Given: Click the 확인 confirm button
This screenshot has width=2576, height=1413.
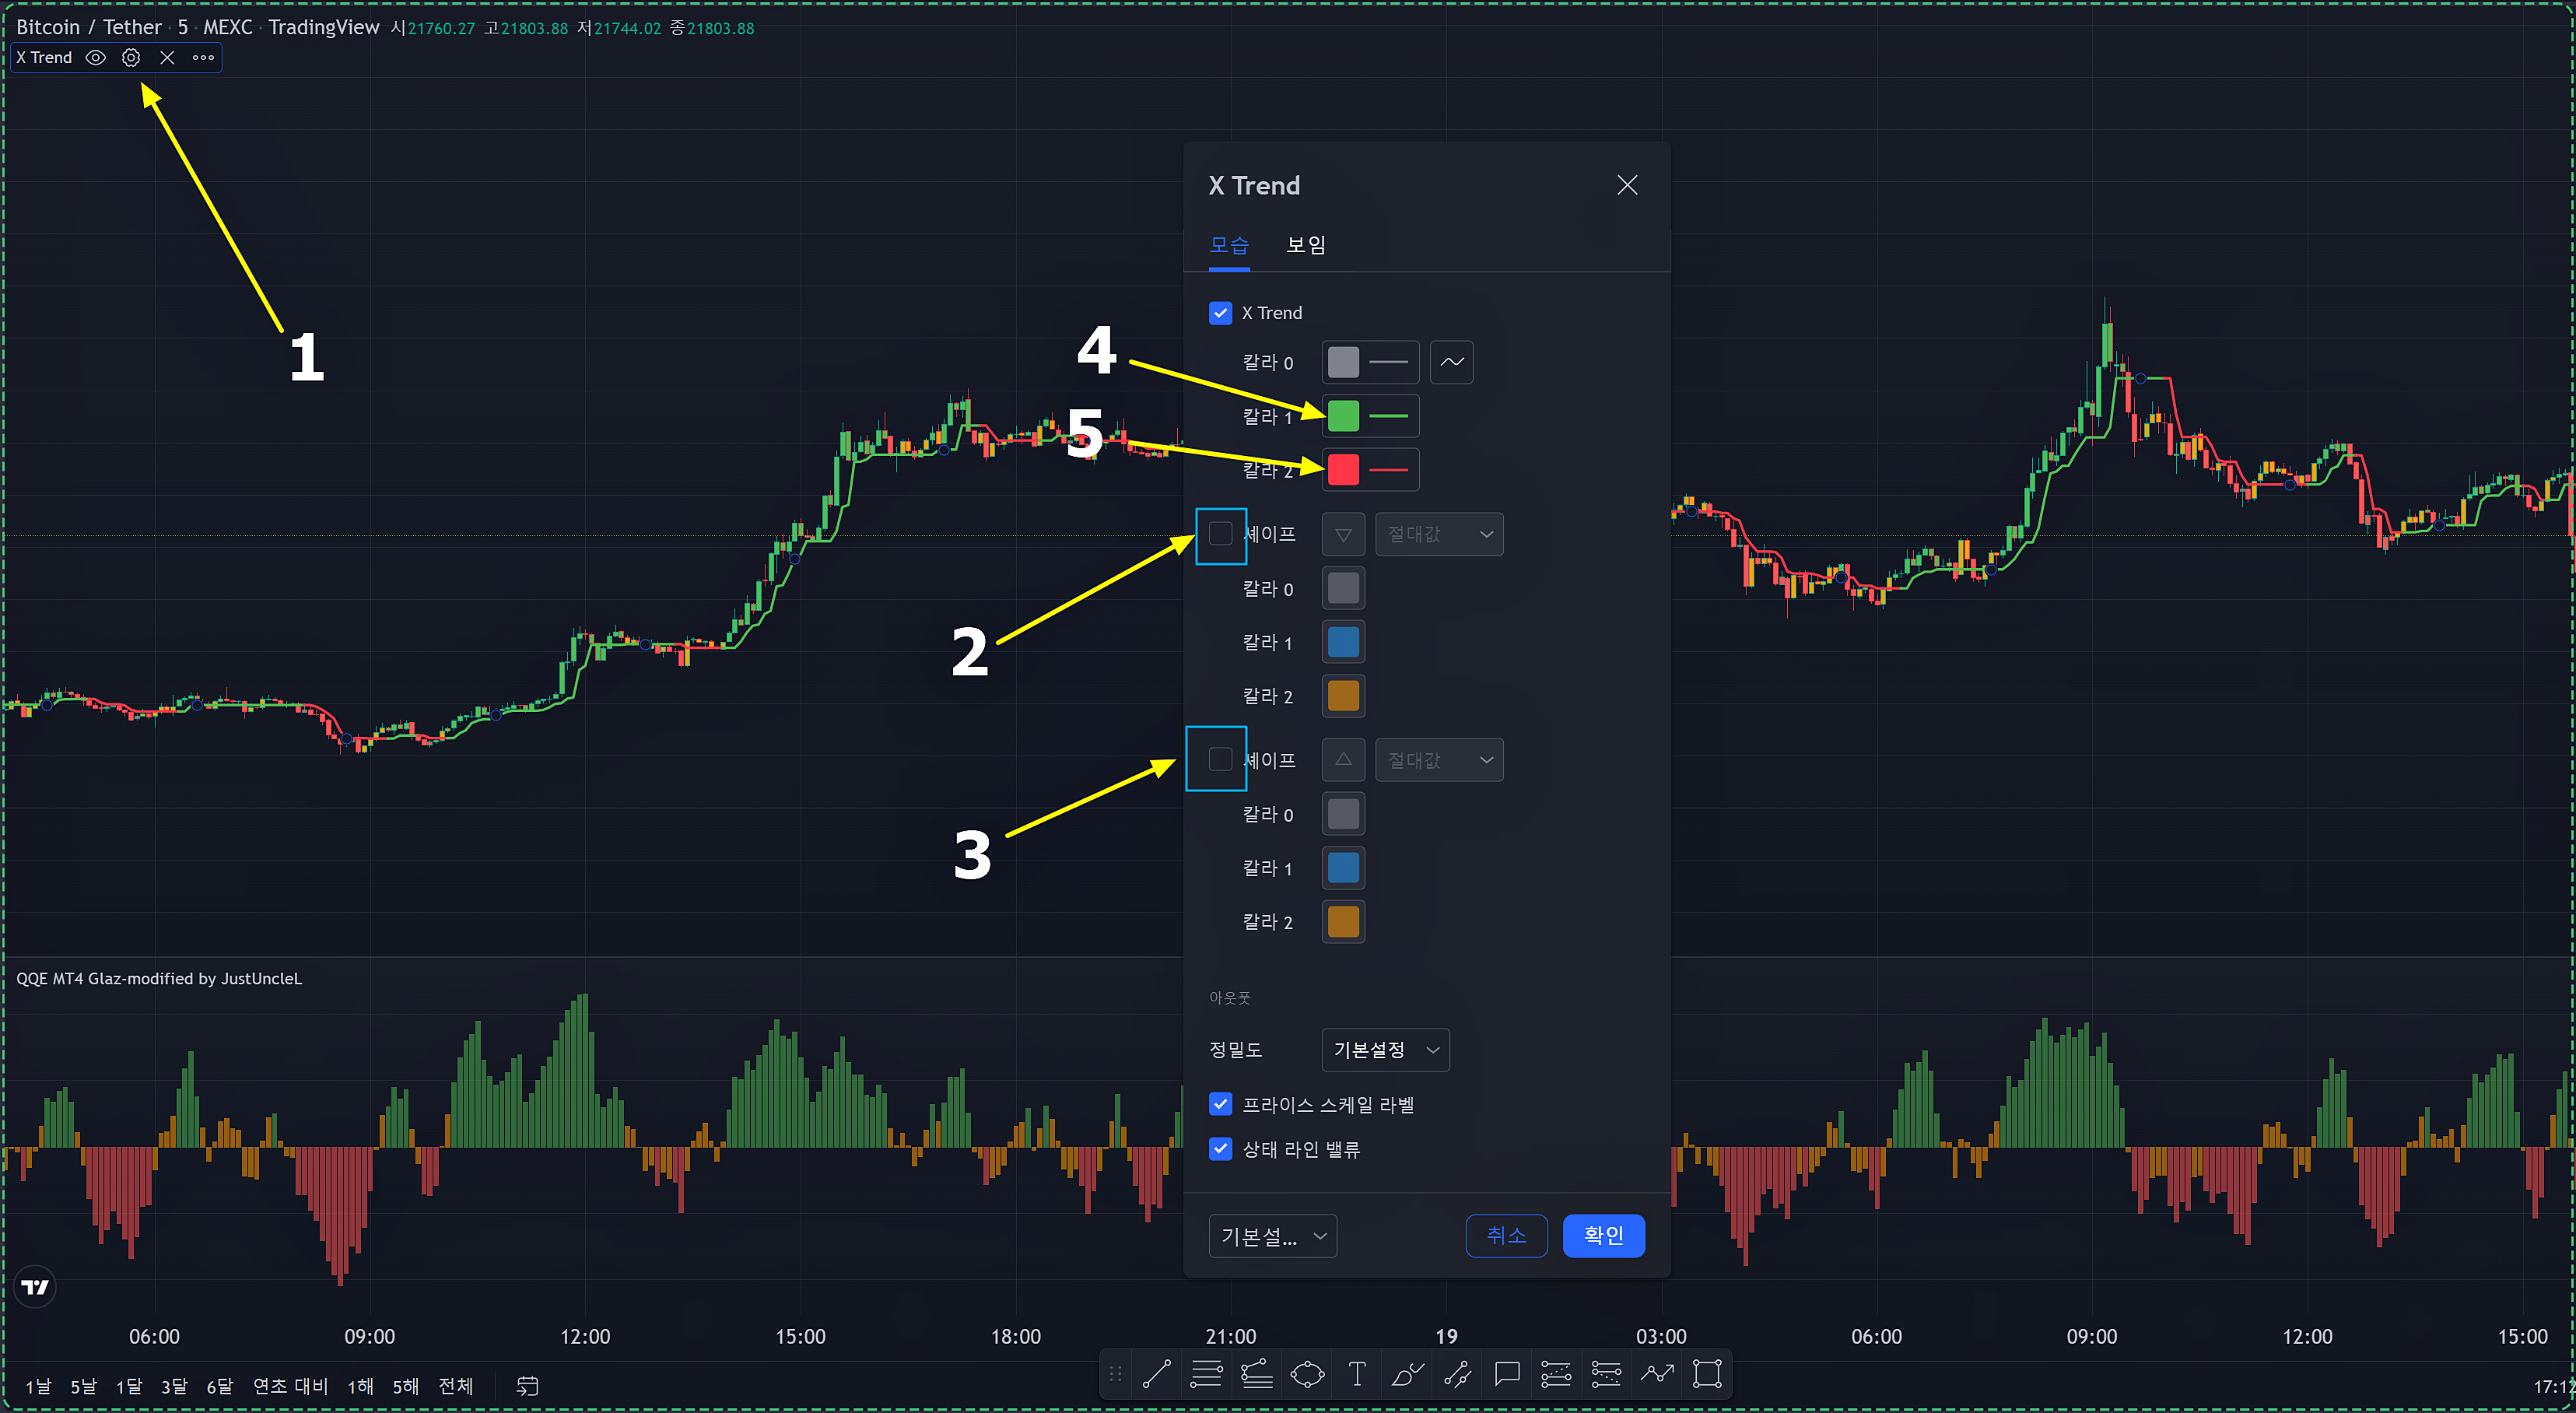Looking at the screenshot, I should point(1603,1236).
